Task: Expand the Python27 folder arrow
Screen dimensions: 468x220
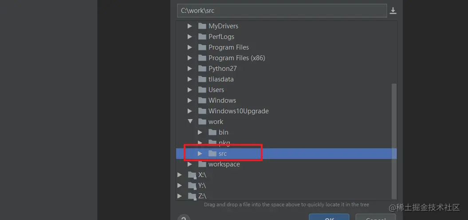Action: (189, 69)
